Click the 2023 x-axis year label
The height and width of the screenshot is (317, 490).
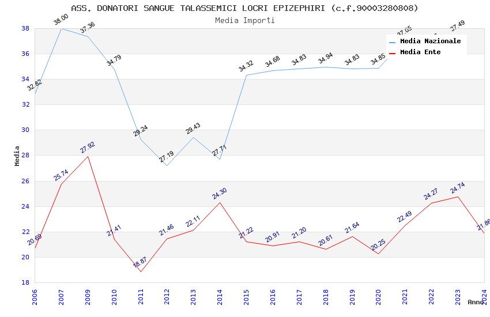click(x=458, y=297)
